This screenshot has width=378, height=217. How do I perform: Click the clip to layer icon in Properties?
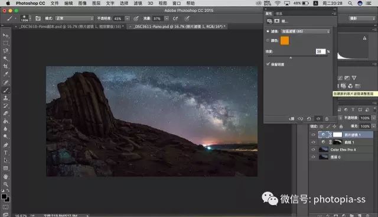(x=292, y=118)
